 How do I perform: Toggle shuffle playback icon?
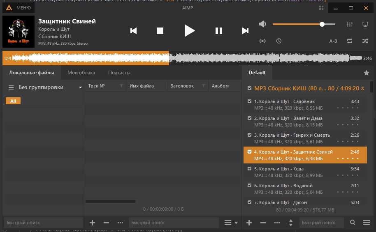pos(365,41)
